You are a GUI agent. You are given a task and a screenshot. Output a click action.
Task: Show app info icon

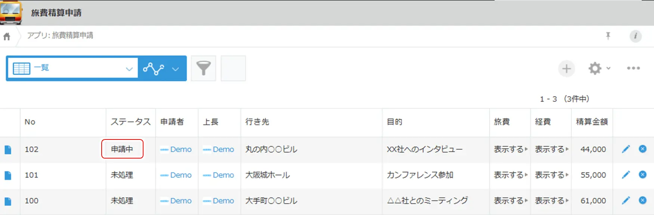point(635,36)
